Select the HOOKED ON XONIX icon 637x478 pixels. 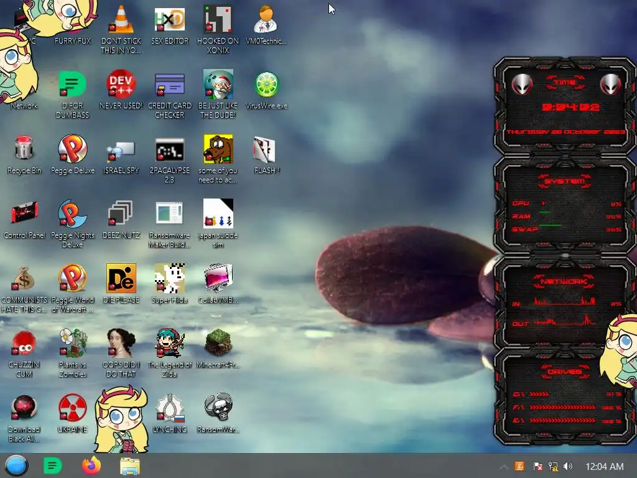[x=218, y=29]
